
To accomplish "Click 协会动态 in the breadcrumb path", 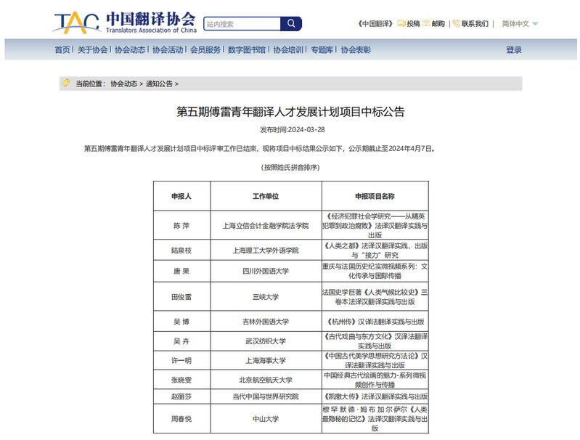I will click(123, 83).
